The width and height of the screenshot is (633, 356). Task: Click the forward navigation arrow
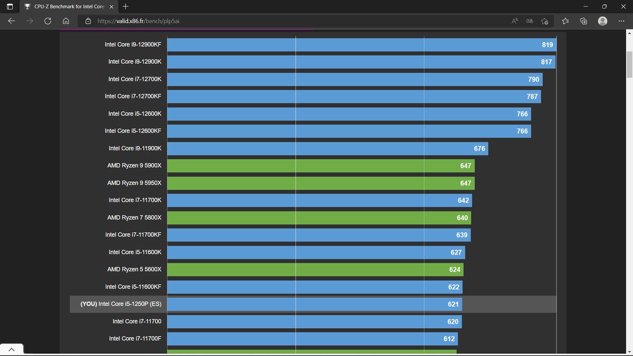click(x=30, y=21)
